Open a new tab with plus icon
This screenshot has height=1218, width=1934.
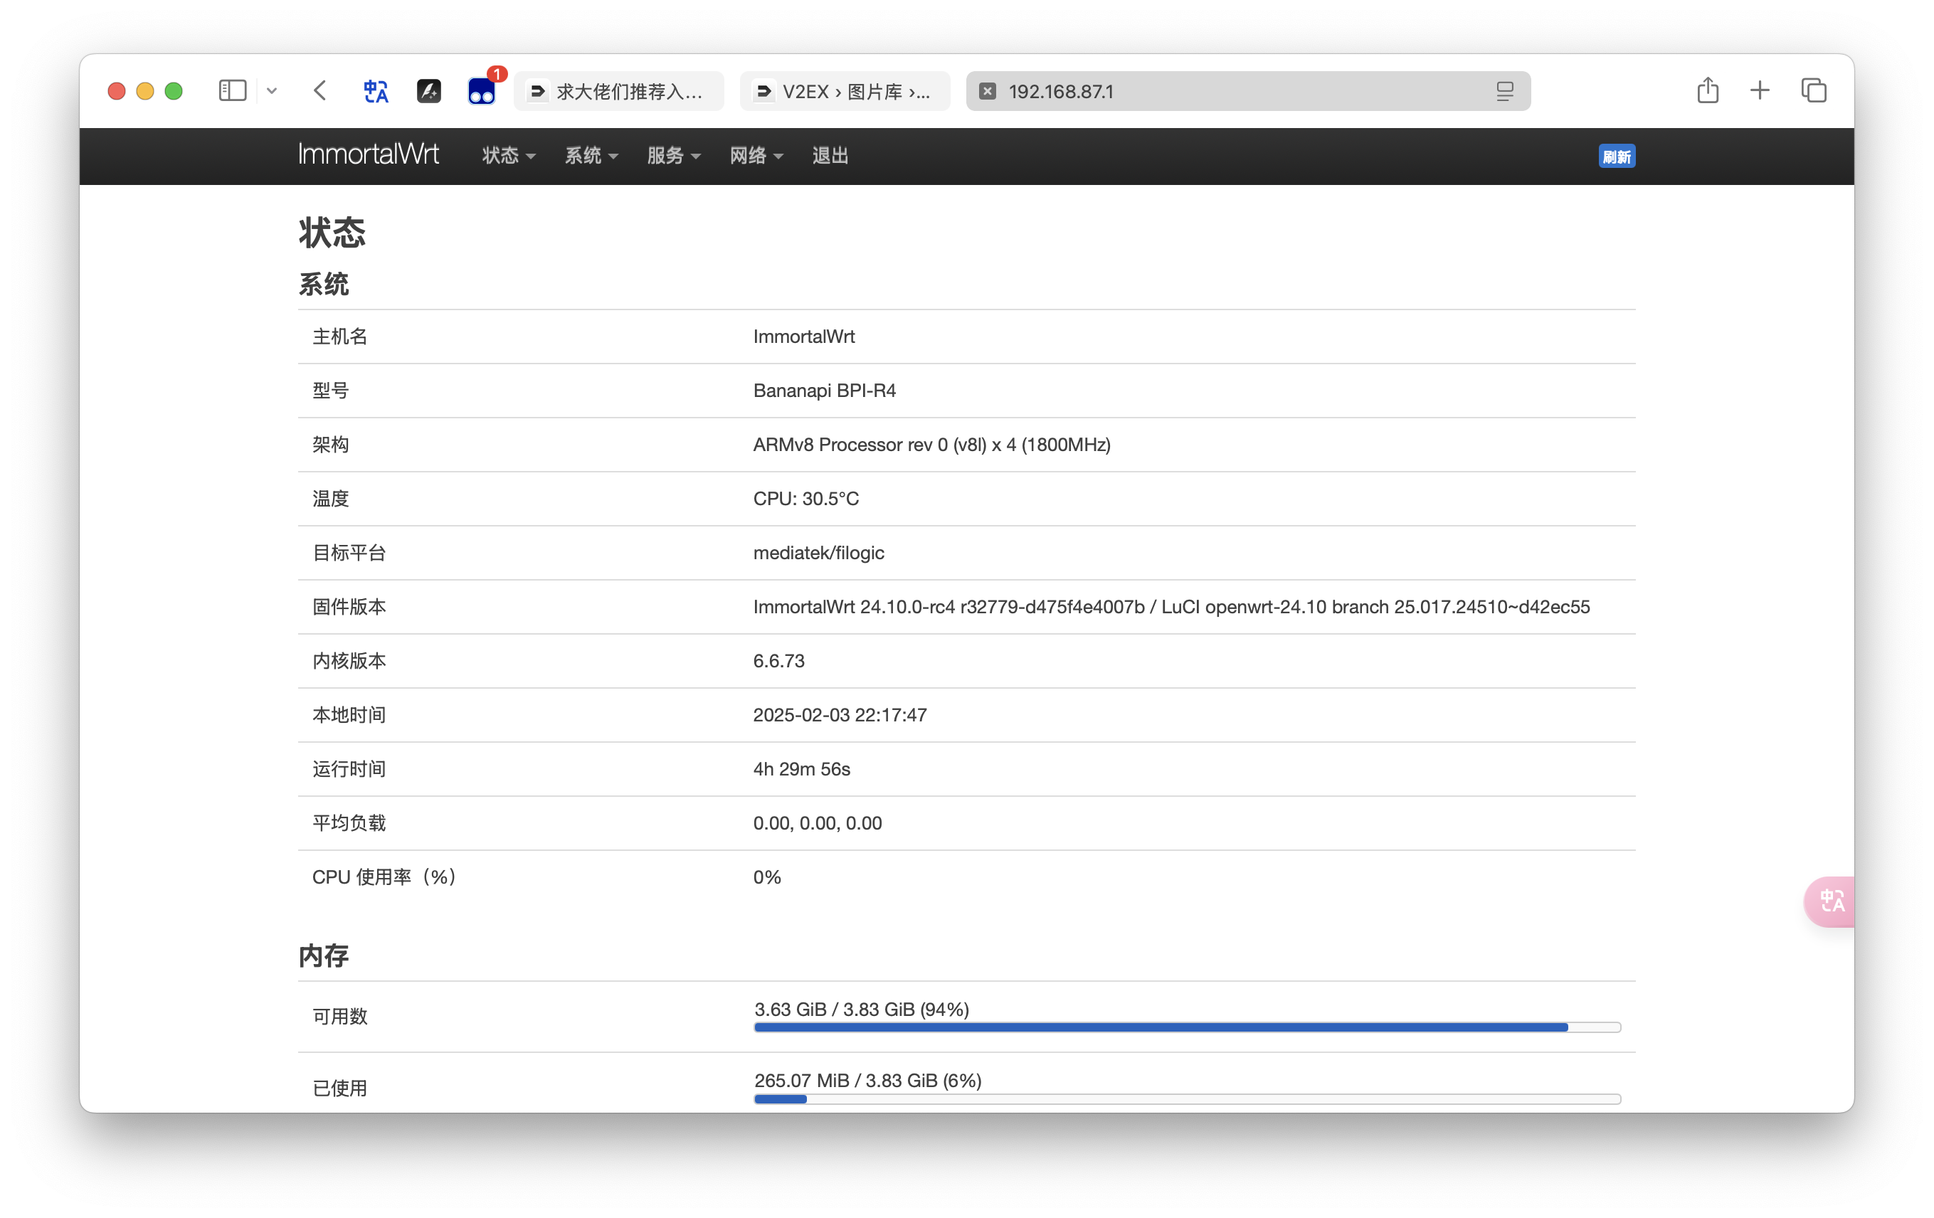coord(1760,91)
